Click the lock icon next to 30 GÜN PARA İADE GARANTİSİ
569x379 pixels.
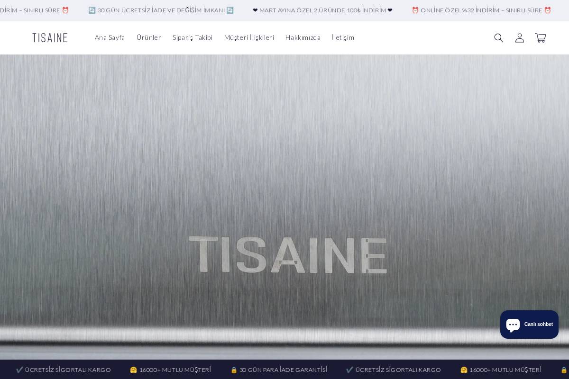point(234,370)
